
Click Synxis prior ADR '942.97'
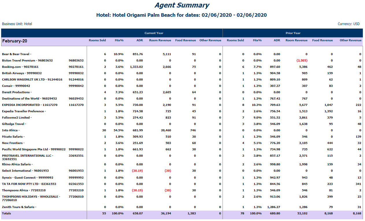tap(275, 178)
